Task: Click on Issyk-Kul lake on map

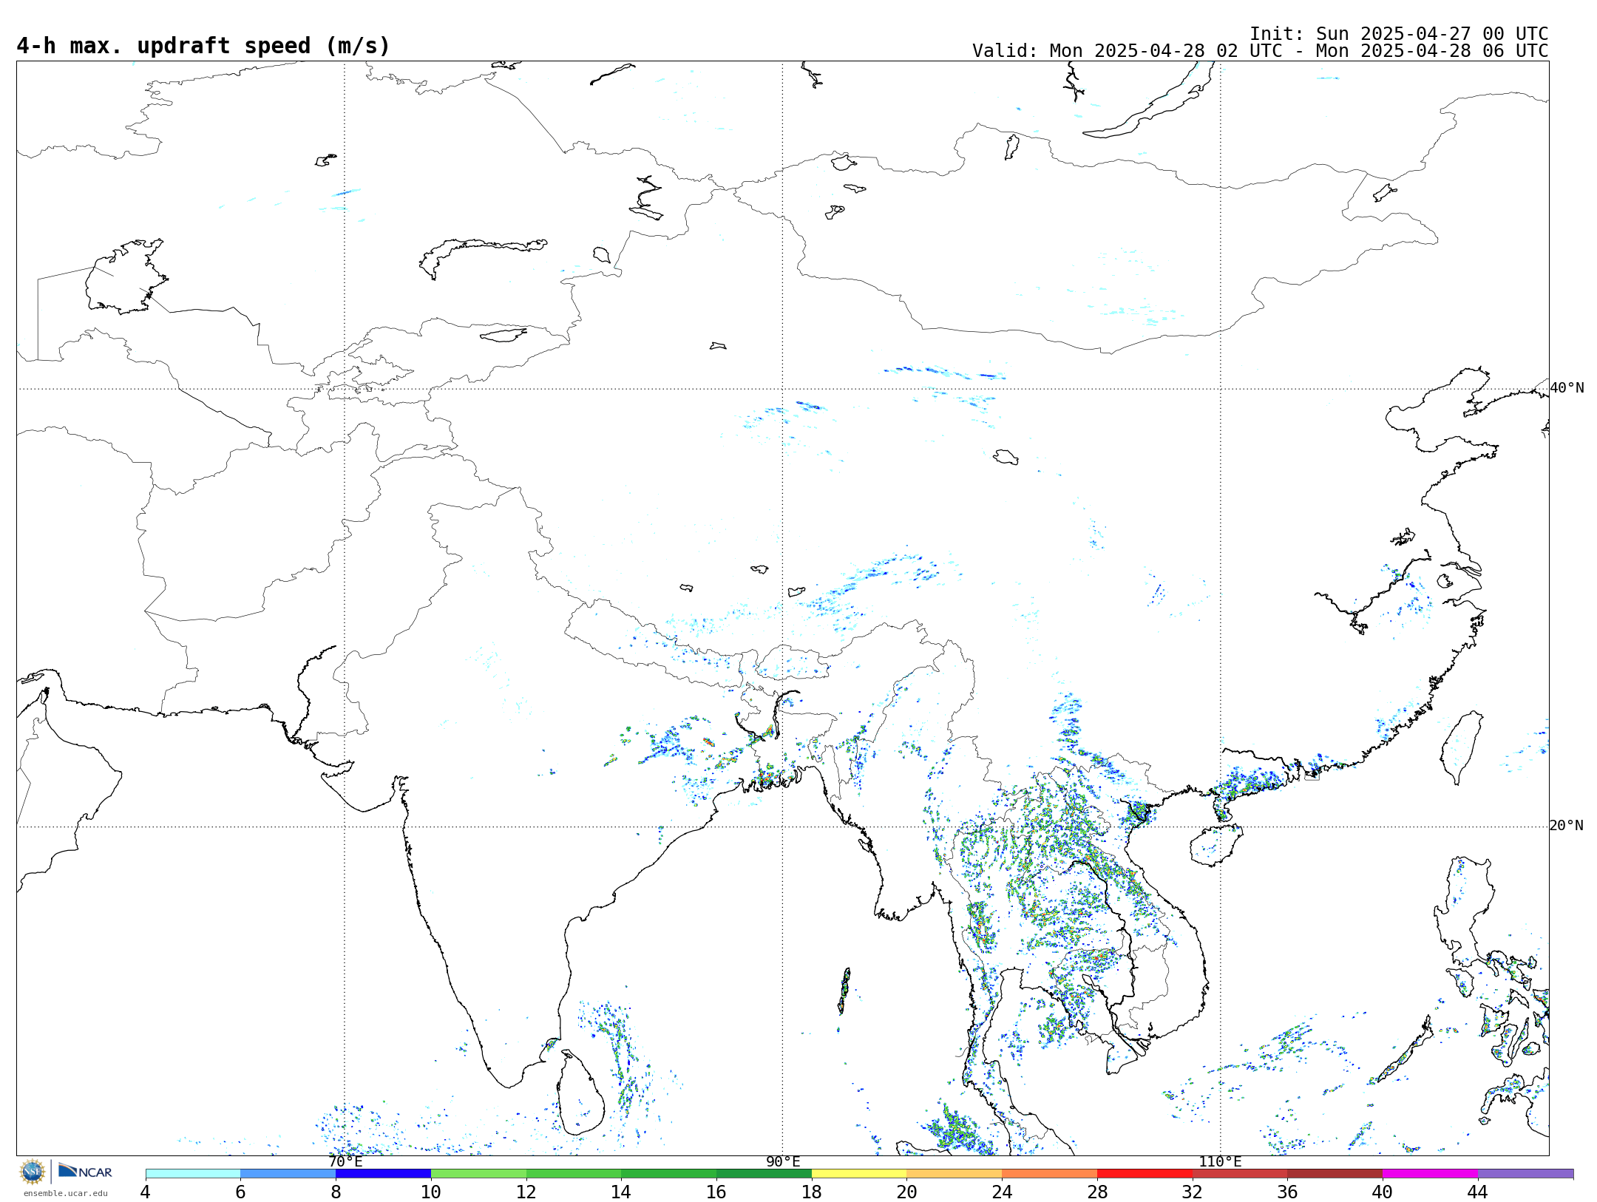Action: pyautogui.click(x=503, y=335)
